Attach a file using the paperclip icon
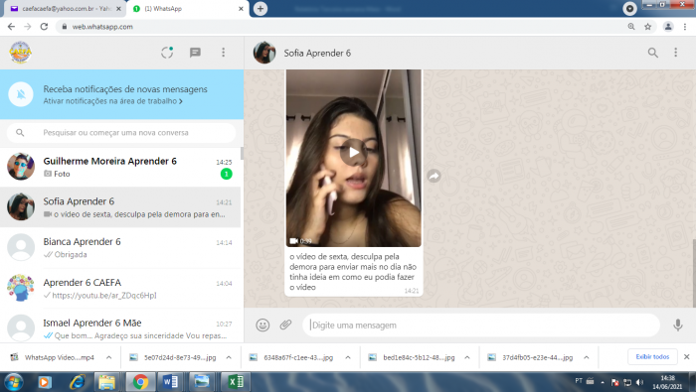This screenshot has width=696, height=392. pos(285,326)
